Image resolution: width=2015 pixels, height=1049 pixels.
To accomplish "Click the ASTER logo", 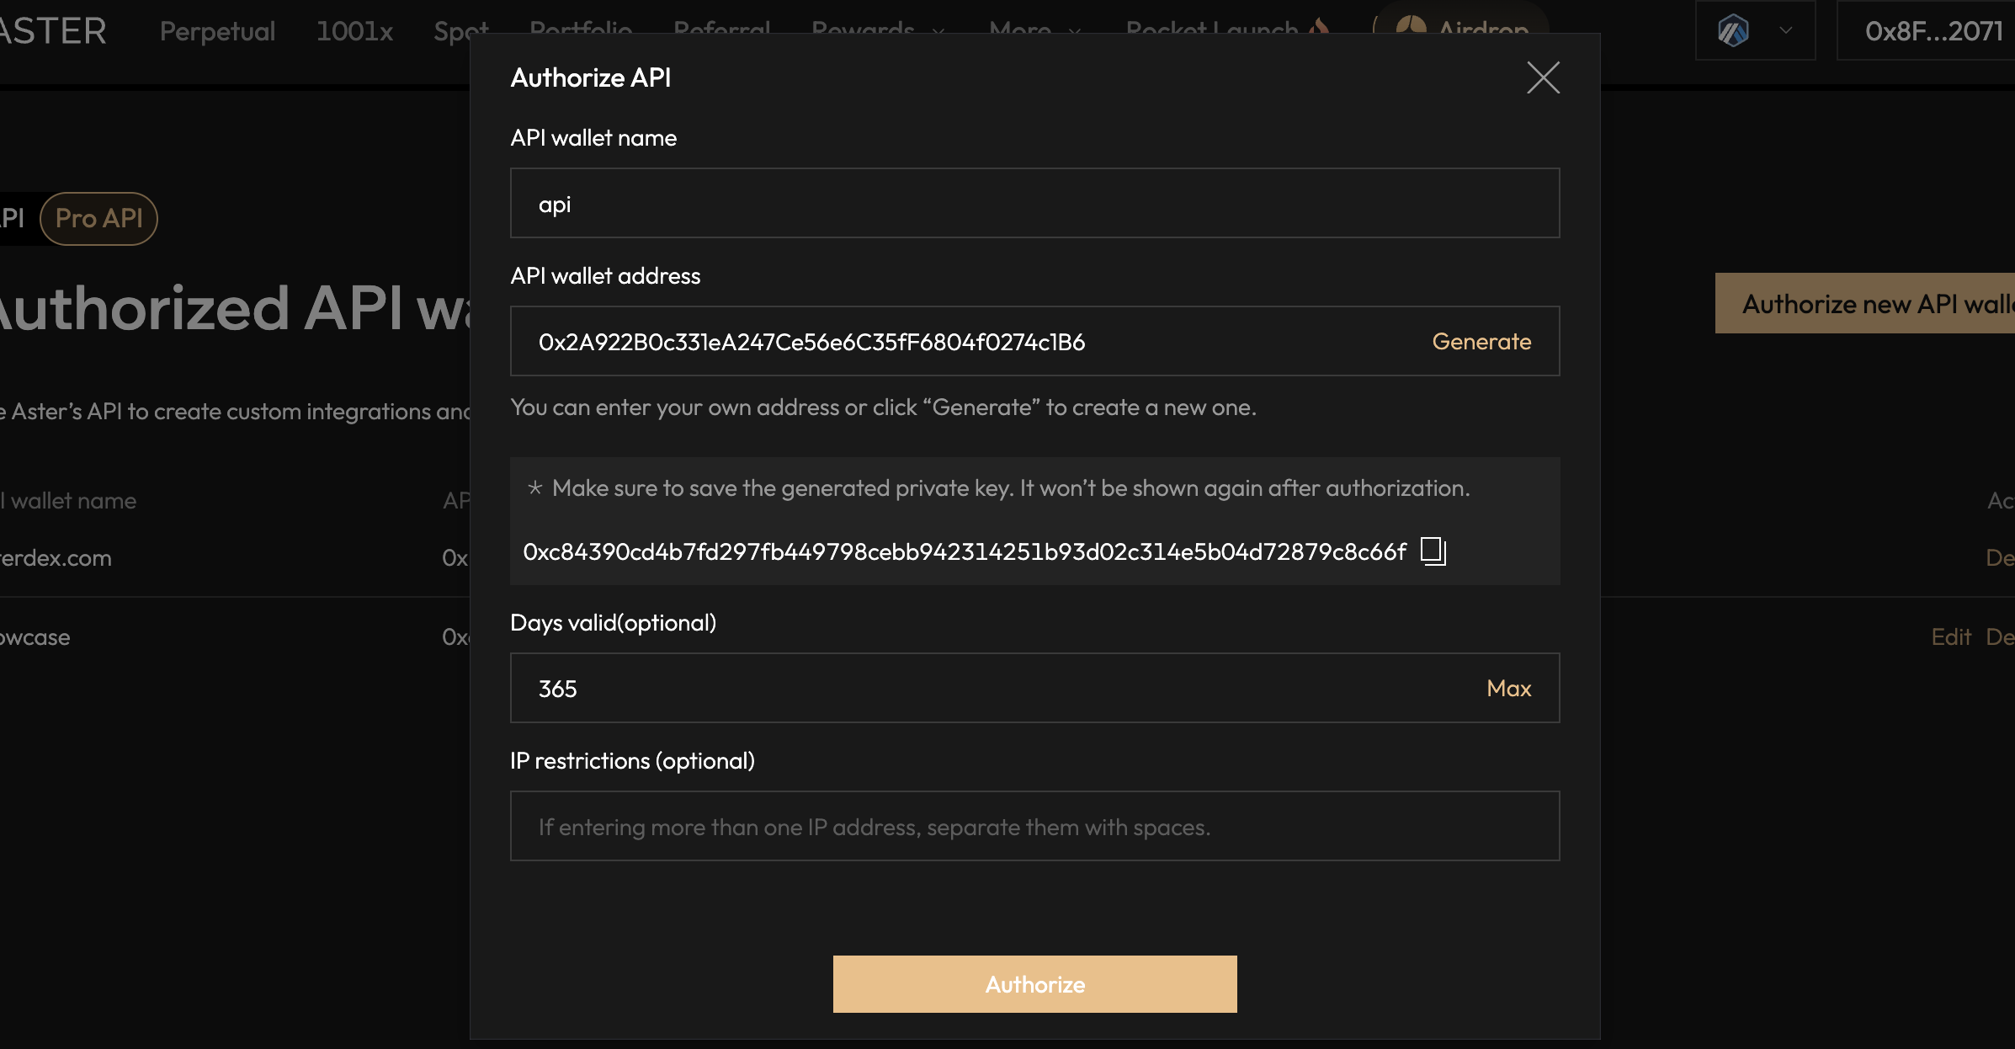I will [x=52, y=31].
